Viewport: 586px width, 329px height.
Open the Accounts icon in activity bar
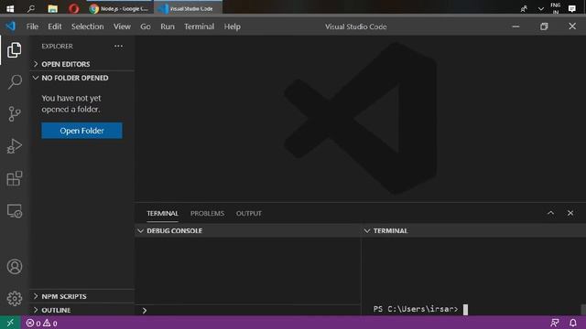click(x=15, y=266)
